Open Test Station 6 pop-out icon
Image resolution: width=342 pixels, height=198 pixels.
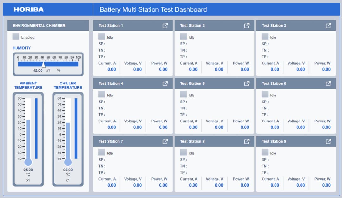pos(328,84)
